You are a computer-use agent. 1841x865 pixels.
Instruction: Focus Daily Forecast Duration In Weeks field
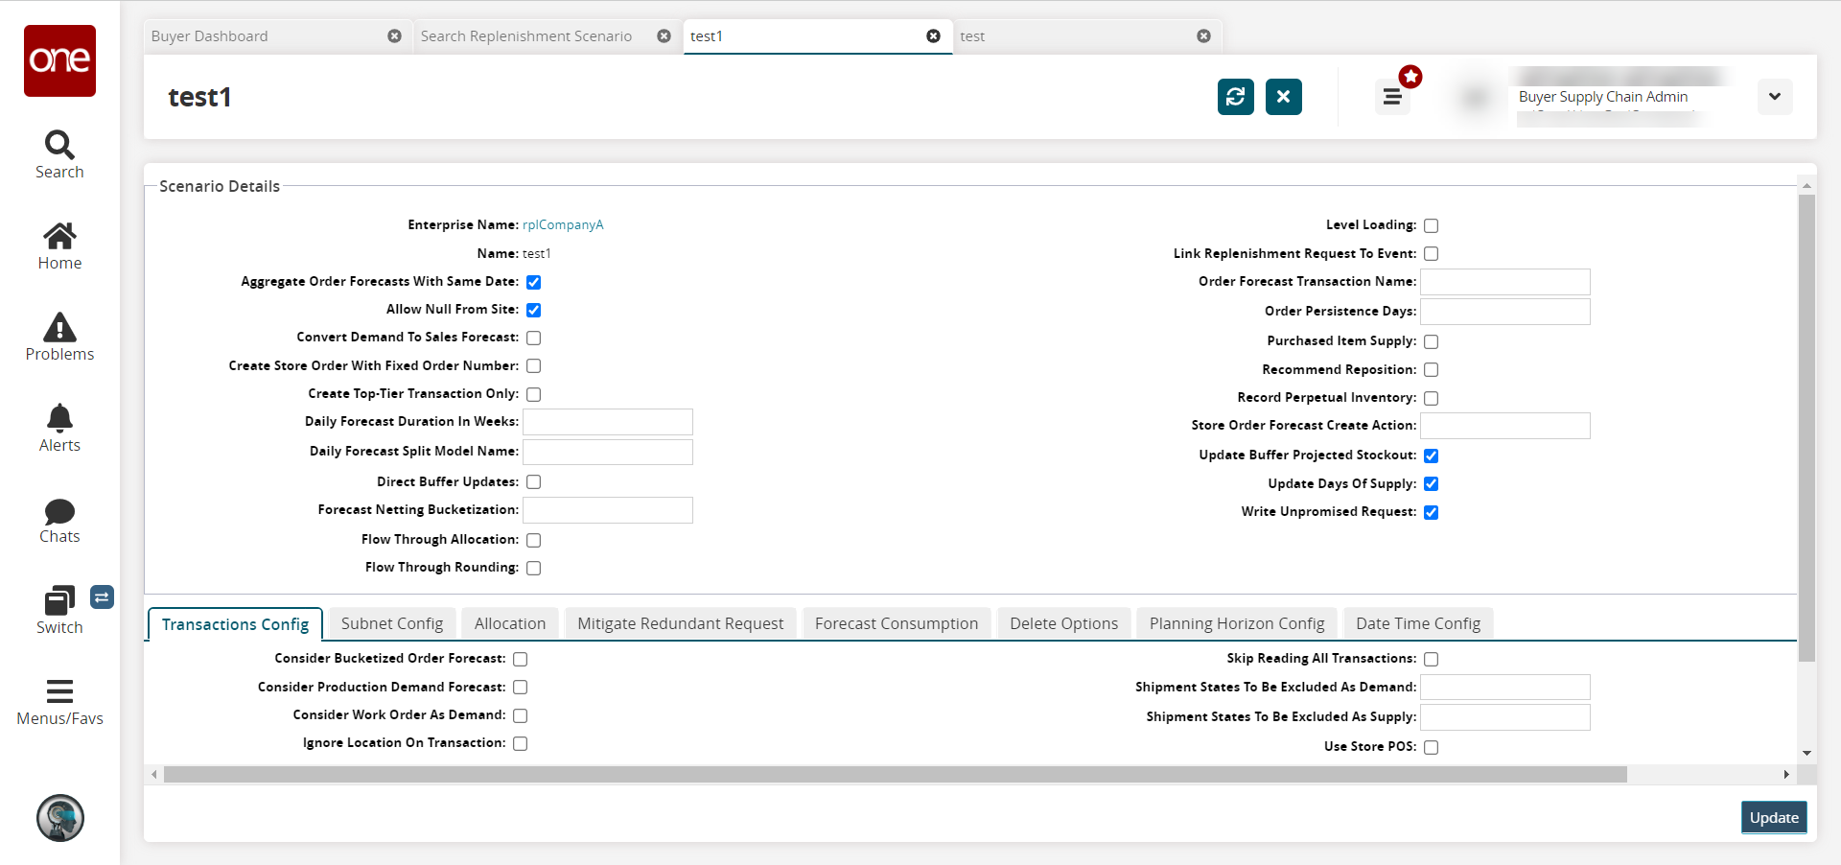point(608,422)
